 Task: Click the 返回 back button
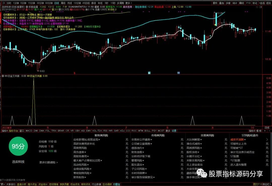[x=268, y=3]
